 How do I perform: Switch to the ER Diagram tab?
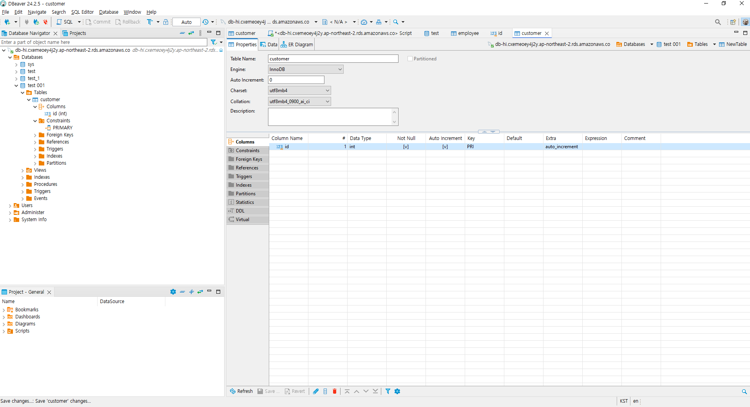pos(297,45)
